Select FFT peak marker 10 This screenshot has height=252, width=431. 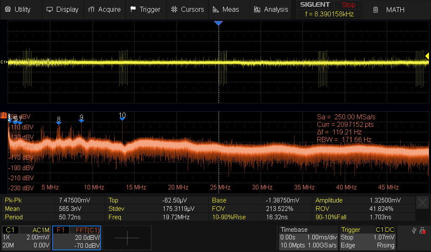122,119
